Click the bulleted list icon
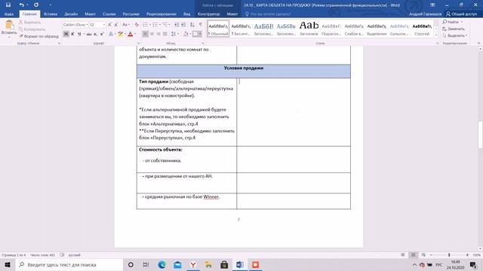 (x=145, y=25)
